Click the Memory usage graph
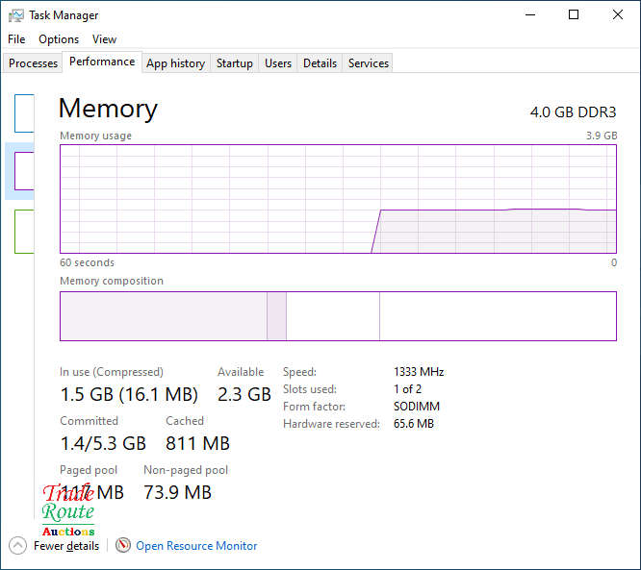 point(338,199)
